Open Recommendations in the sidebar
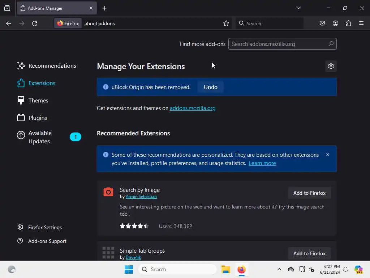This screenshot has height=278, width=370. 47,66
